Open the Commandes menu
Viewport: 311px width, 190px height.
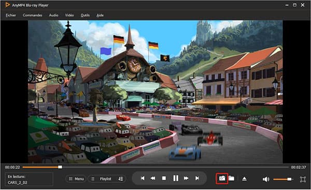tap(32, 15)
